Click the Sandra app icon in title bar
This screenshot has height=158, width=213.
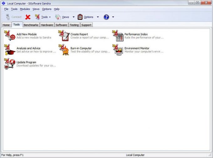(3, 3)
